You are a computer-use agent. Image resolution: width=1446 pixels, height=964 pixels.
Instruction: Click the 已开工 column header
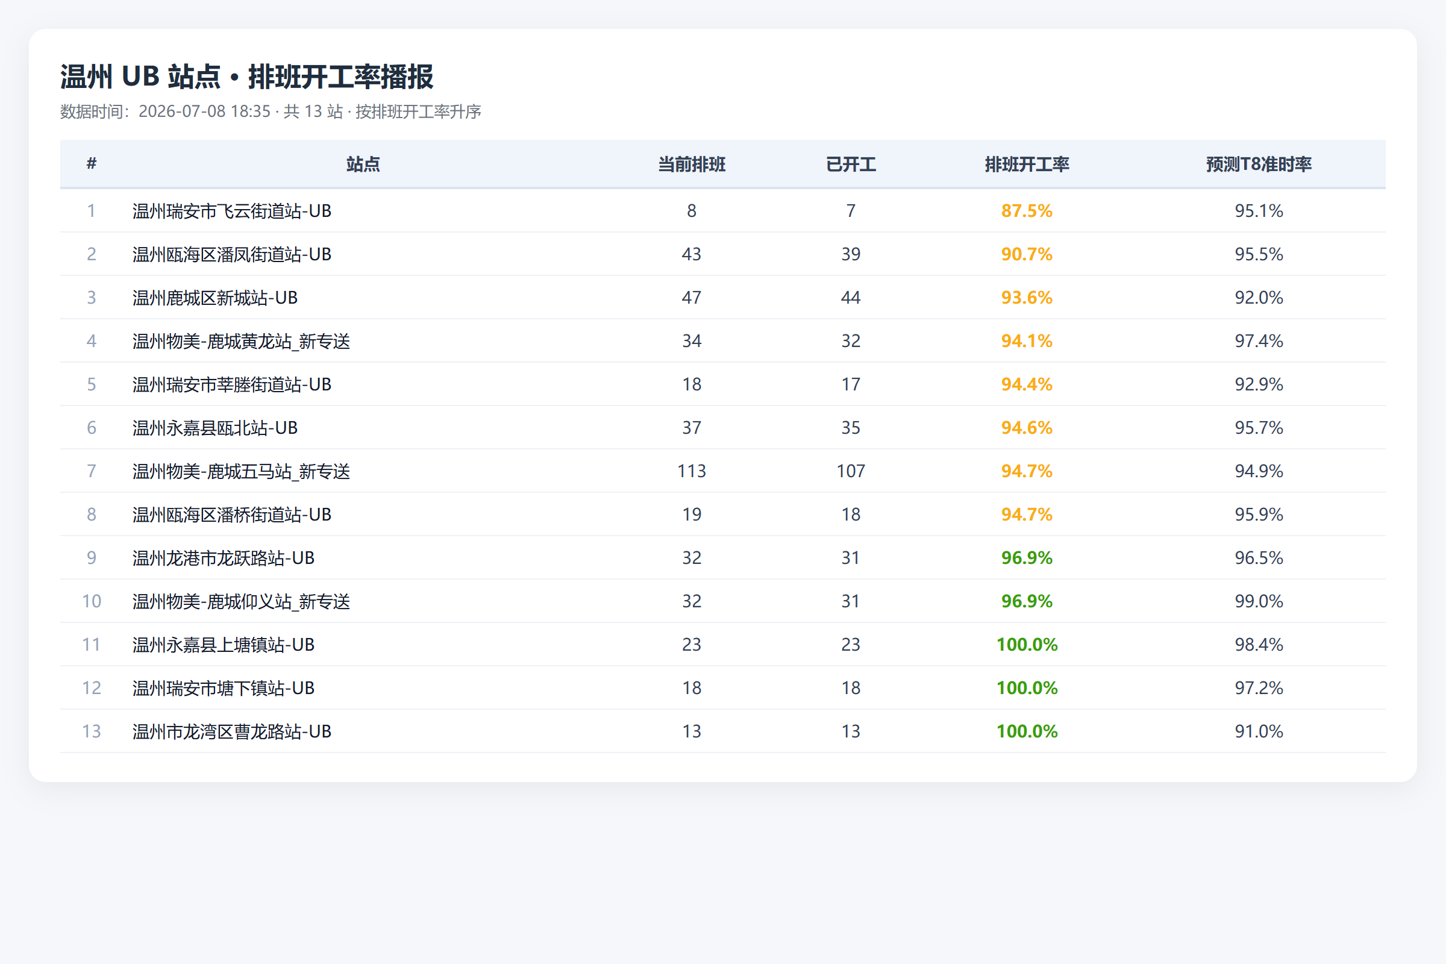click(x=851, y=164)
